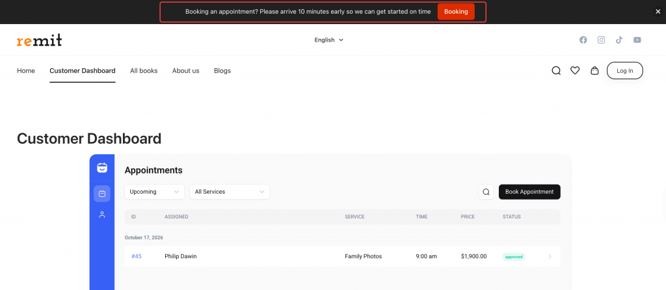Open the wishlist heart icon

(x=575, y=71)
